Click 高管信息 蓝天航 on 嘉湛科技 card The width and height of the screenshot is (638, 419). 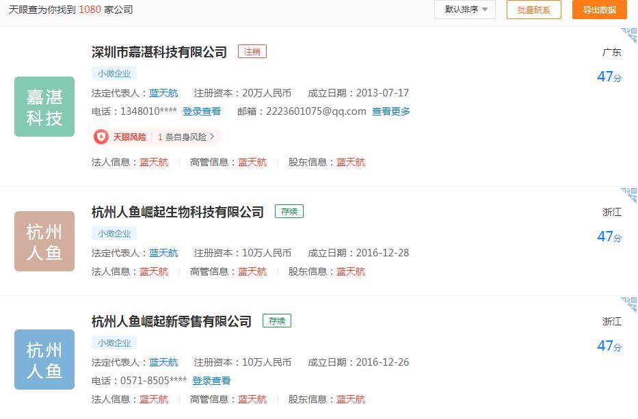click(252, 162)
